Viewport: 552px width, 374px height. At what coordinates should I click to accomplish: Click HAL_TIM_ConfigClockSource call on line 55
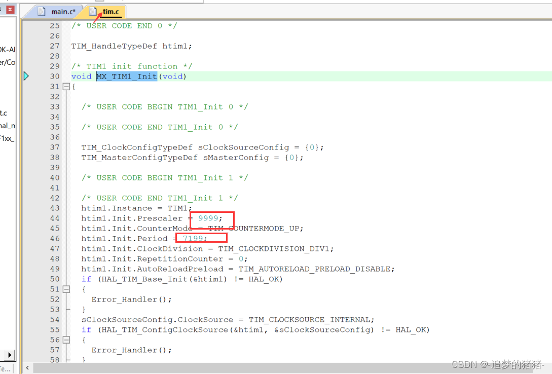(238, 330)
